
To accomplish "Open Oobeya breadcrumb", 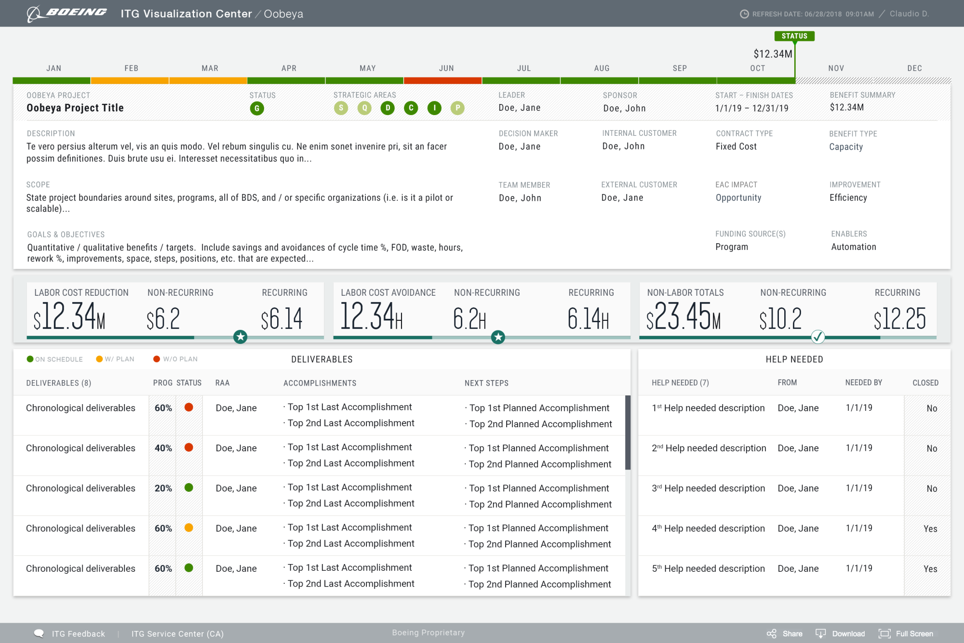I will pyautogui.click(x=283, y=14).
